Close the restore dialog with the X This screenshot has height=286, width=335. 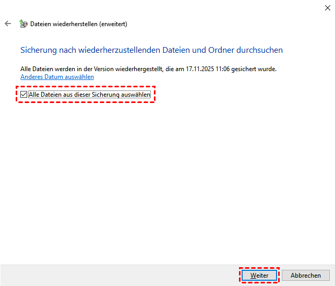pyautogui.click(x=326, y=7)
